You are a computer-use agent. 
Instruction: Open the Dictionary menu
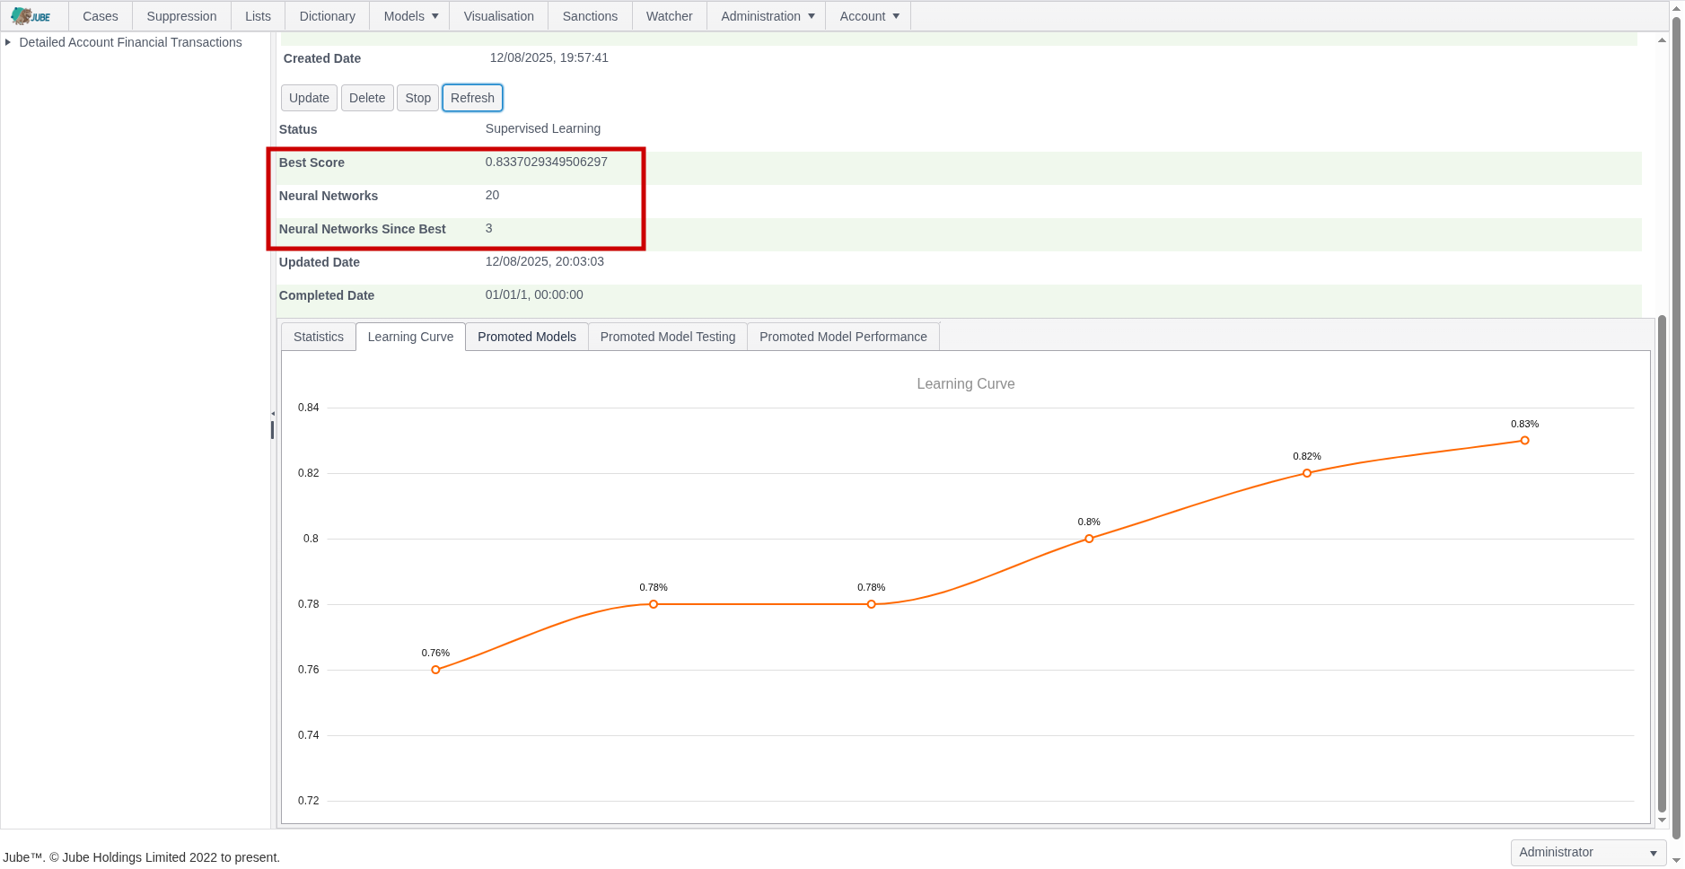tap(327, 16)
